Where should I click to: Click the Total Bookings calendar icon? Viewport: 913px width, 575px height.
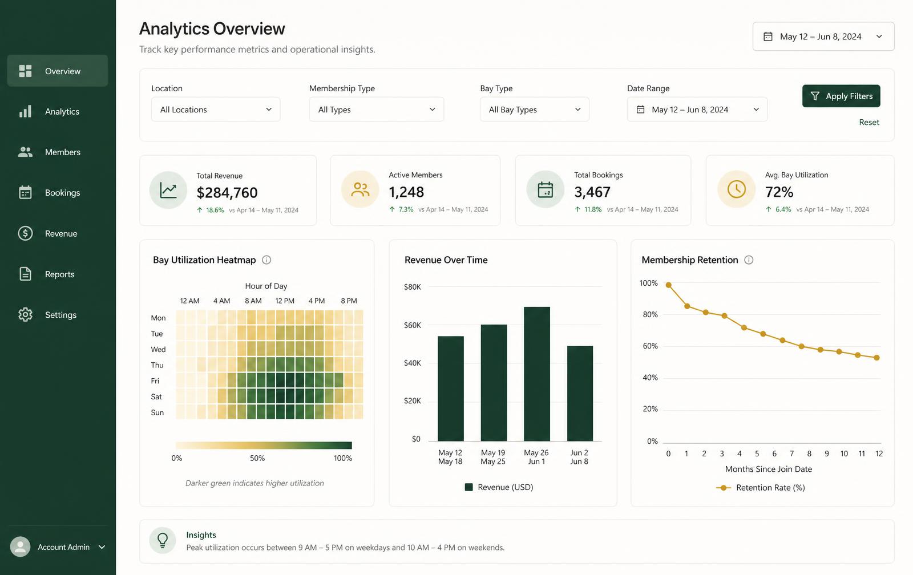(x=546, y=189)
